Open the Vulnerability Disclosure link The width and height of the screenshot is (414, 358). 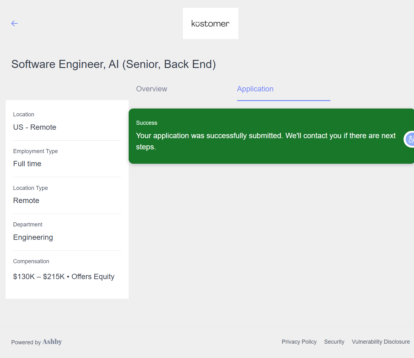pos(381,342)
